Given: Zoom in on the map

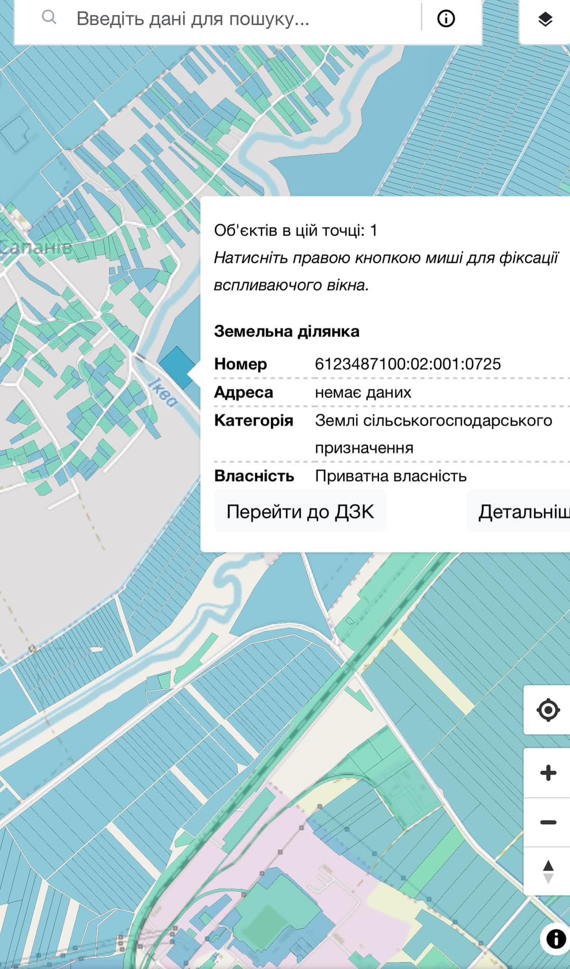Looking at the screenshot, I should pyautogui.click(x=548, y=773).
